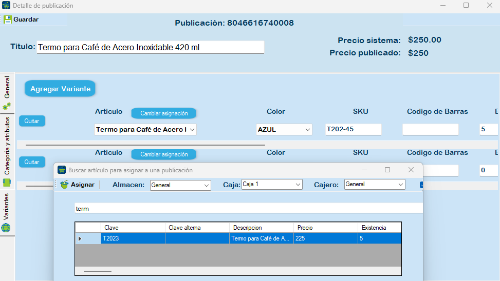Expand the Caja 1 dropdown
Image resolution: width=500 pixels, height=281 pixels.
pyautogui.click(x=272, y=184)
